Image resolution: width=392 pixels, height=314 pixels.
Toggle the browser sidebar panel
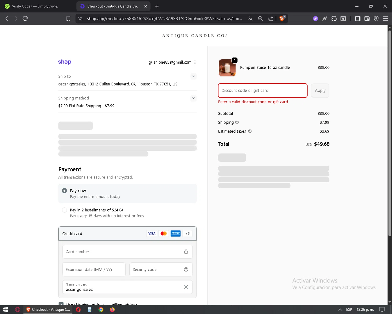tap(358, 19)
